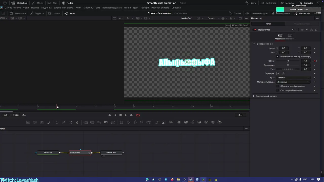This screenshot has height=182, width=324.
Task: Expand the Контрольный размер section
Action: (x=254, y=96)
